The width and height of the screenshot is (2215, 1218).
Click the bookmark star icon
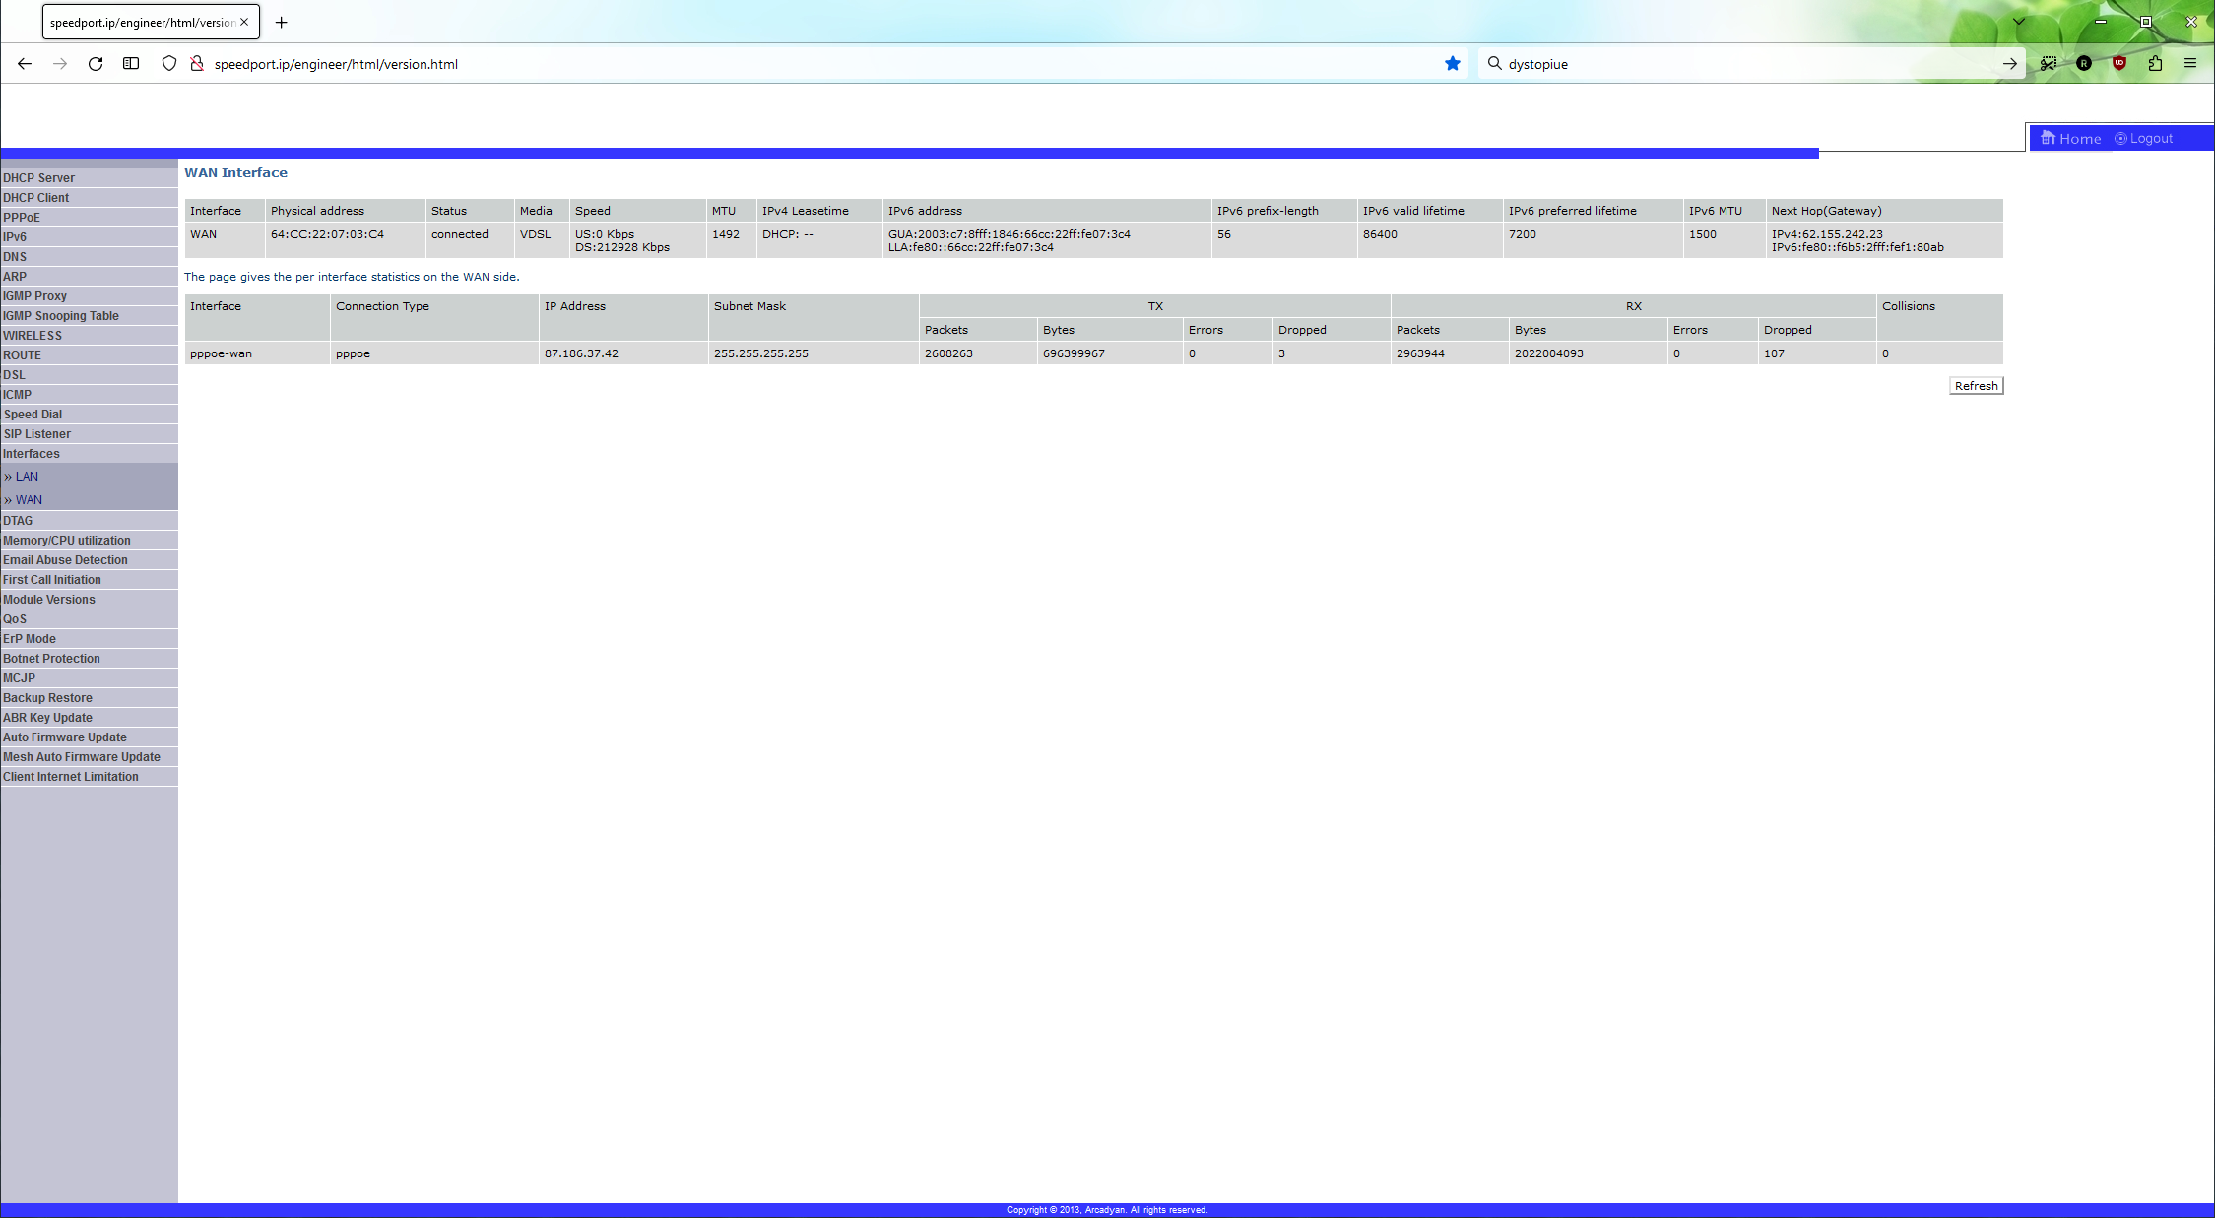coord(1452,64)
